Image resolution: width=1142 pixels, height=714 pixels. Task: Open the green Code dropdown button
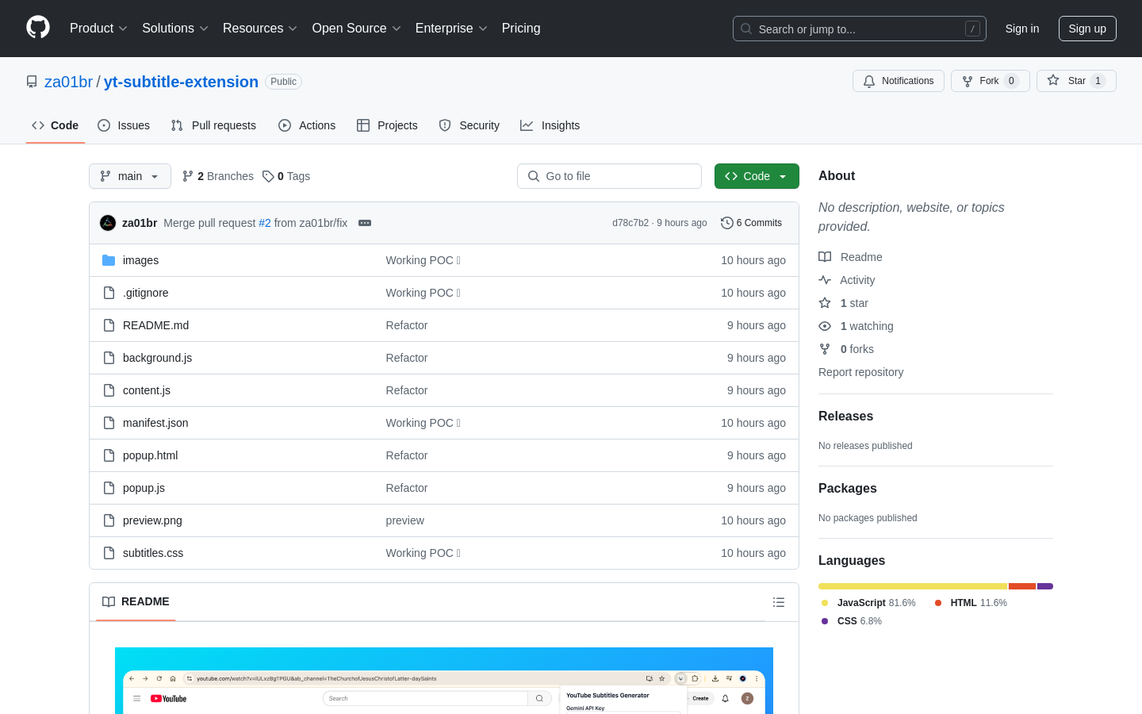[757, 176]
